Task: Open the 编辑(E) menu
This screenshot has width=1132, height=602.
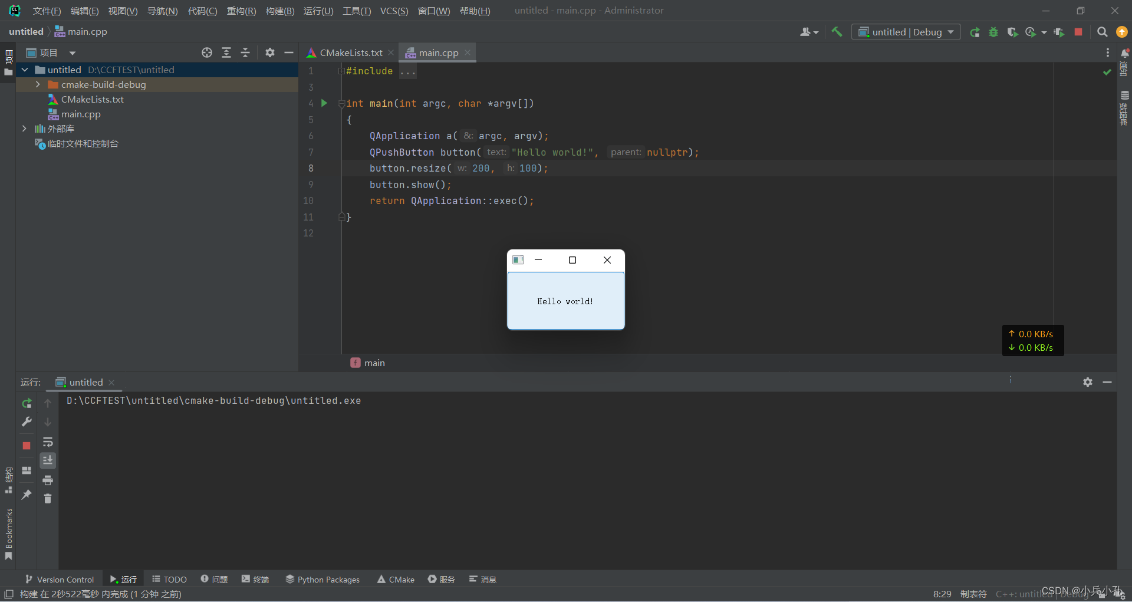Action: point(84,11)
